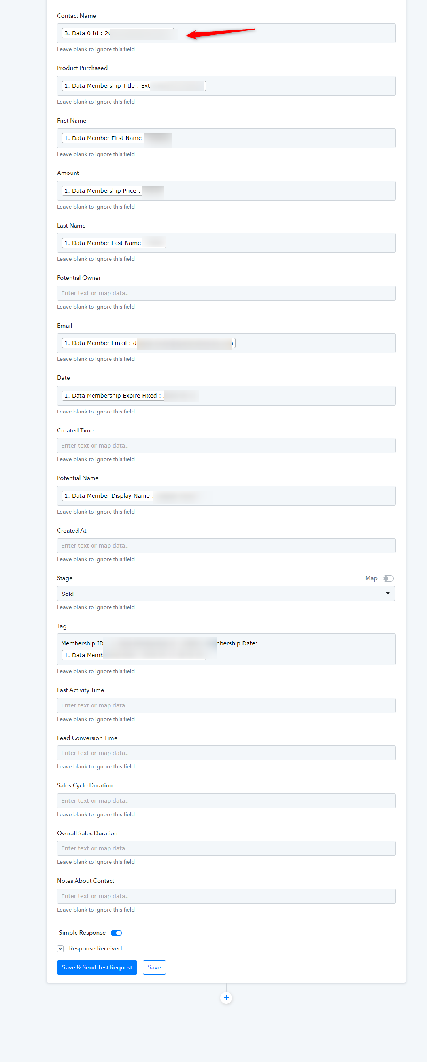The width and height of the screenshot is (427, 1062).
Task: Toggle the Map switch beside Stage
Action: pyautogui.click(x=388, y=578)
